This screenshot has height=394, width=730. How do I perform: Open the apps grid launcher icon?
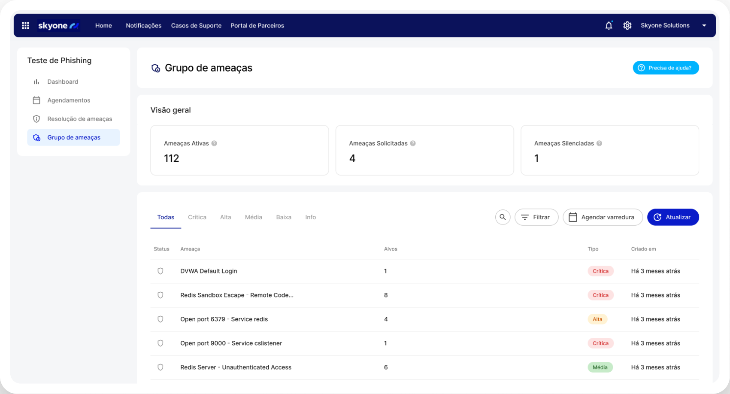pyautogui.click(x=25, y=26)
